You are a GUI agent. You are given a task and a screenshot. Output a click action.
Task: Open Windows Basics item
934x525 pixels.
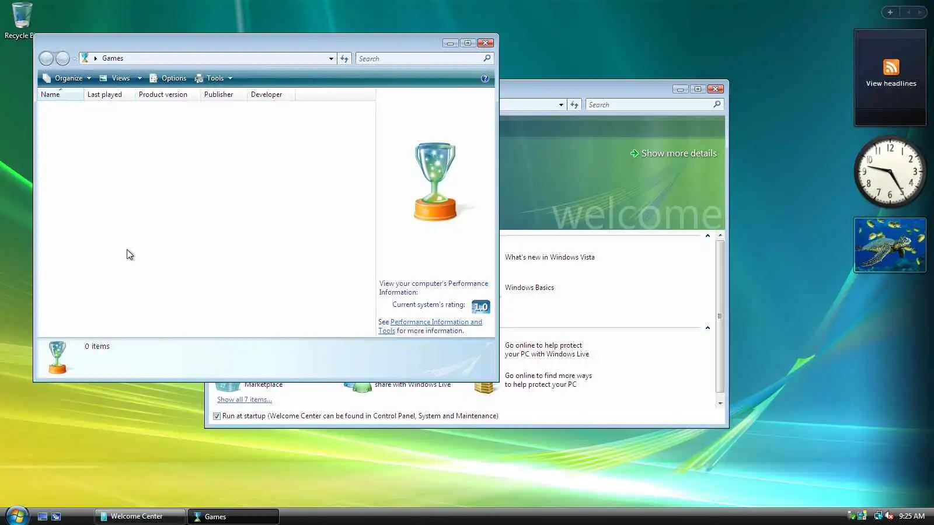pyautogui.click(x=529, y=288)
